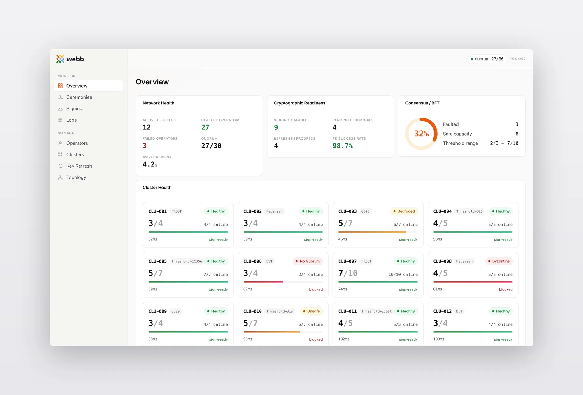Screen dimensions: 583x395
Task: Click the CLU-011 cluster name
Action: (347, 312)
